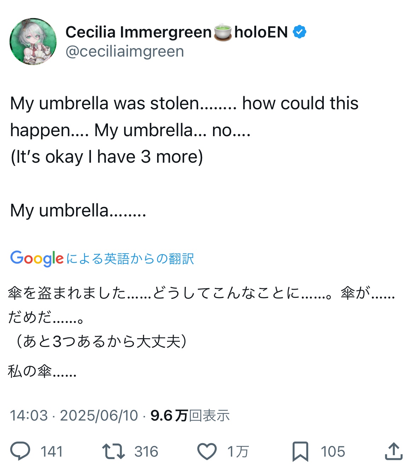Click the Japanese translated text 傘を盗まれました
Image resolution: width=414 pixels, height=475 pixels.
point(67,293)
